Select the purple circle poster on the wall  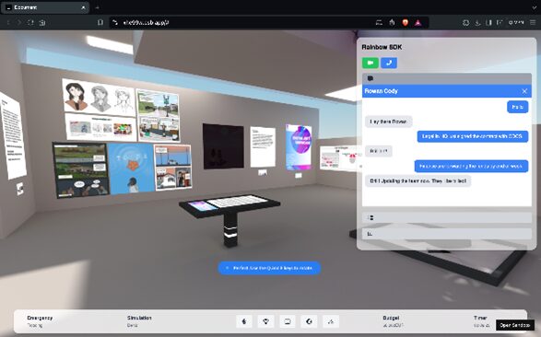299,147
